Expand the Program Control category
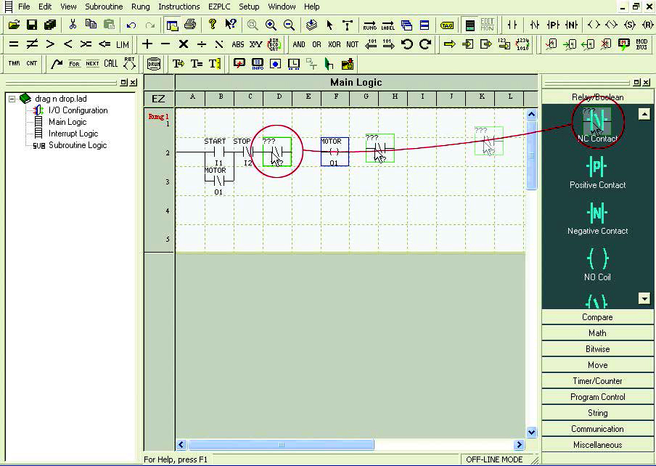The image size is (656, 466). [597, 397]
